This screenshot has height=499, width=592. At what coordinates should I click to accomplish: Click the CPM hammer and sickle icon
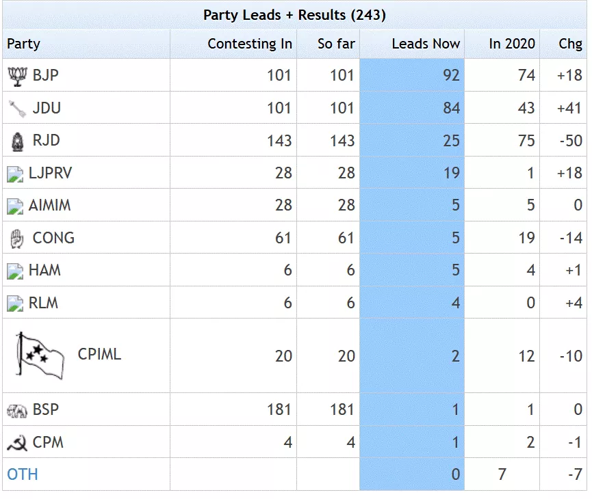(x=16, y=443)
